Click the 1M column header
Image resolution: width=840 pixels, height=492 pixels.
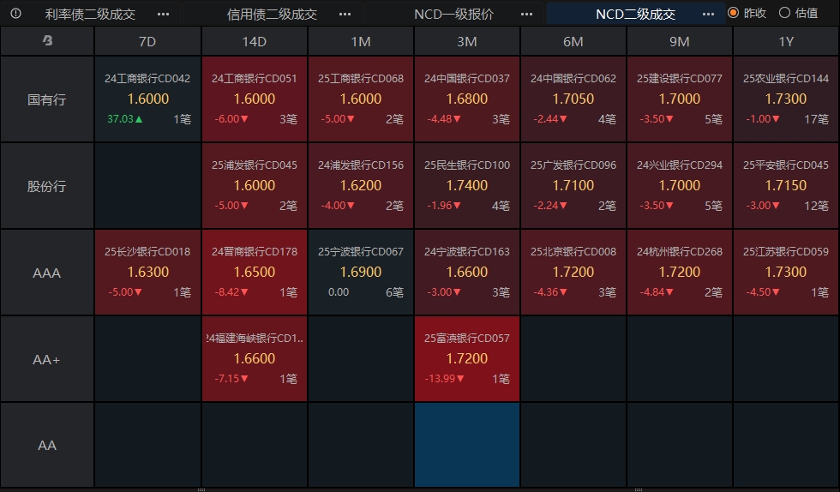pyautogui.click(x=361, y=41)
